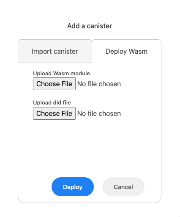This screenshot has width=180, height=217.
Task: Activate the Deploy Wasm panel tab
Action: point(126,51)
